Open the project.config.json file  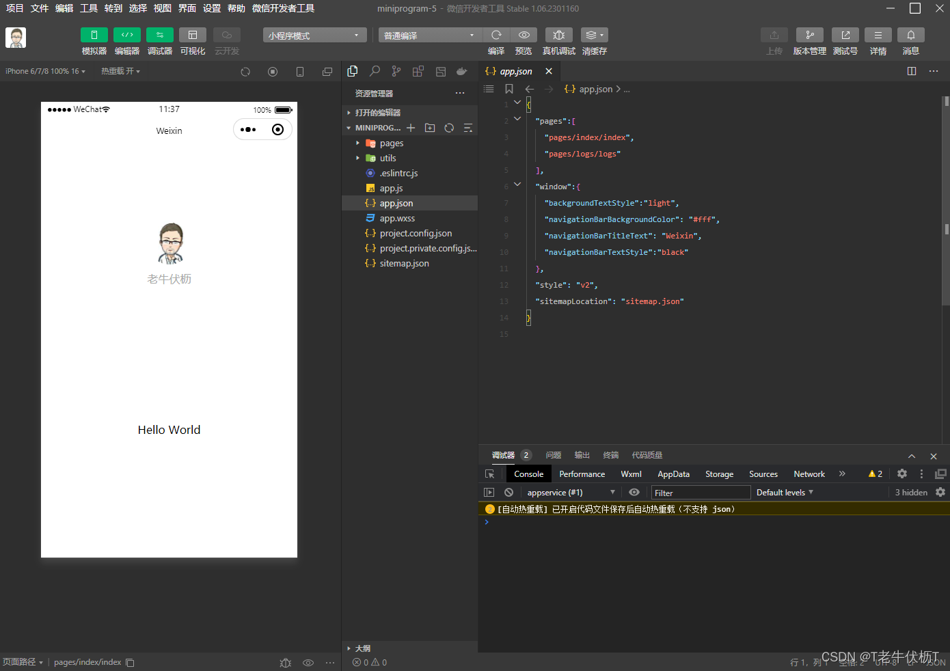(409, 234)
